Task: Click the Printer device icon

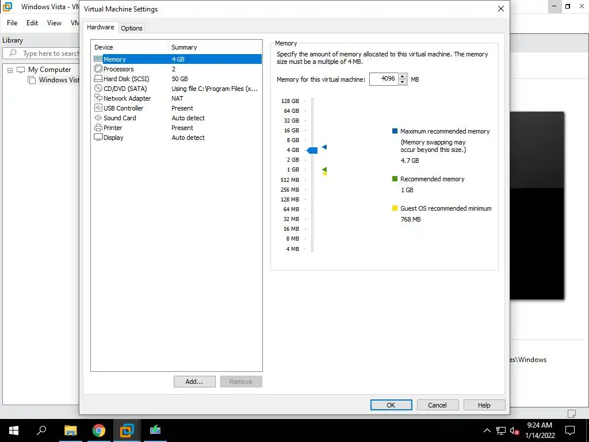Action: pyautogui.click(x=98, y=127)
